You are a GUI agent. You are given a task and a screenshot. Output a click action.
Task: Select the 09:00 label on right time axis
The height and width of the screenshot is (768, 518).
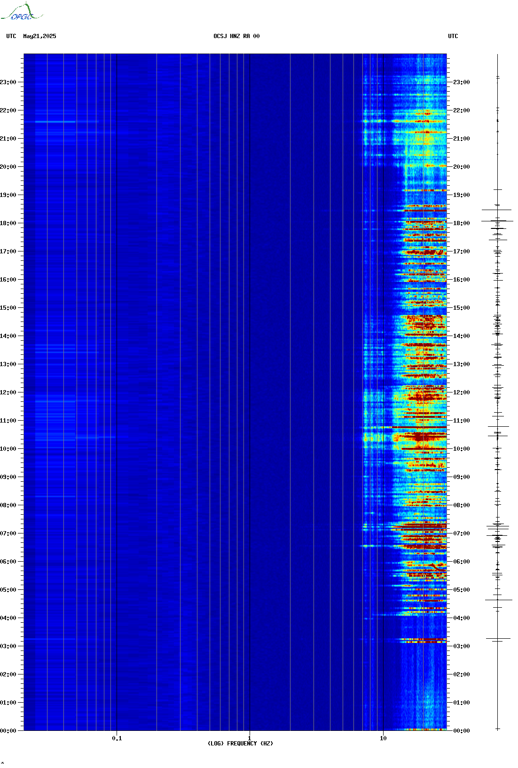coord(462,477)
